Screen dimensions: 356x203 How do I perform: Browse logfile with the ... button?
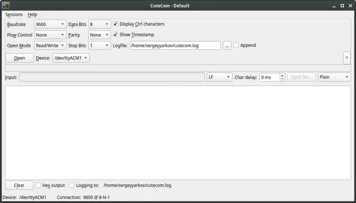(x=227, y=46)
